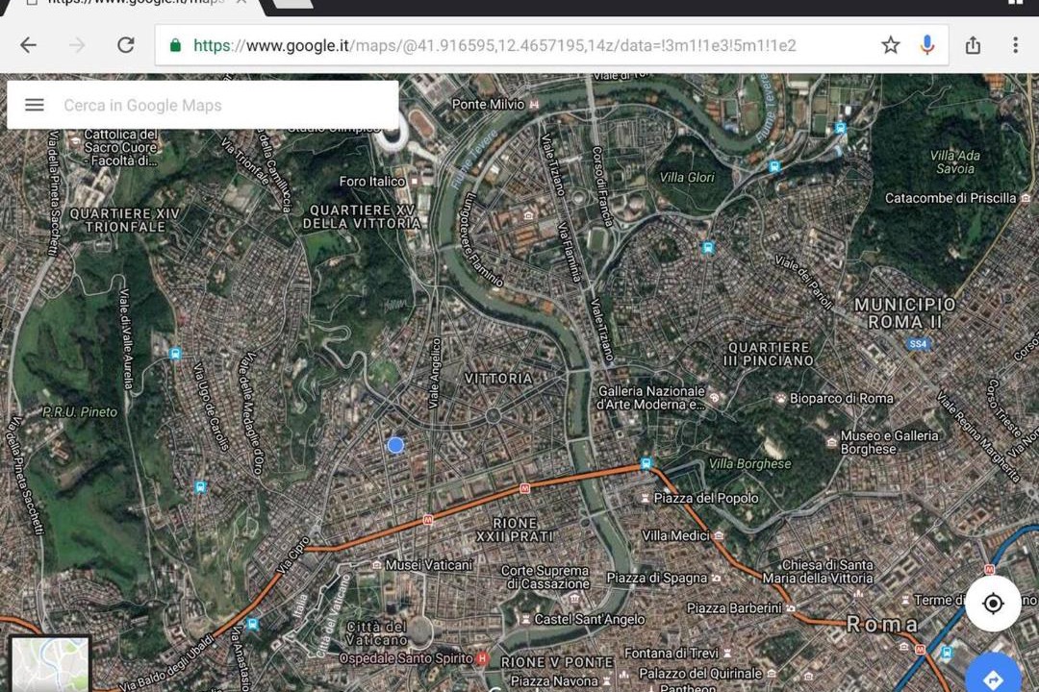
Task: Bookmark this page with the star icon
Action: tap(891, 45)
